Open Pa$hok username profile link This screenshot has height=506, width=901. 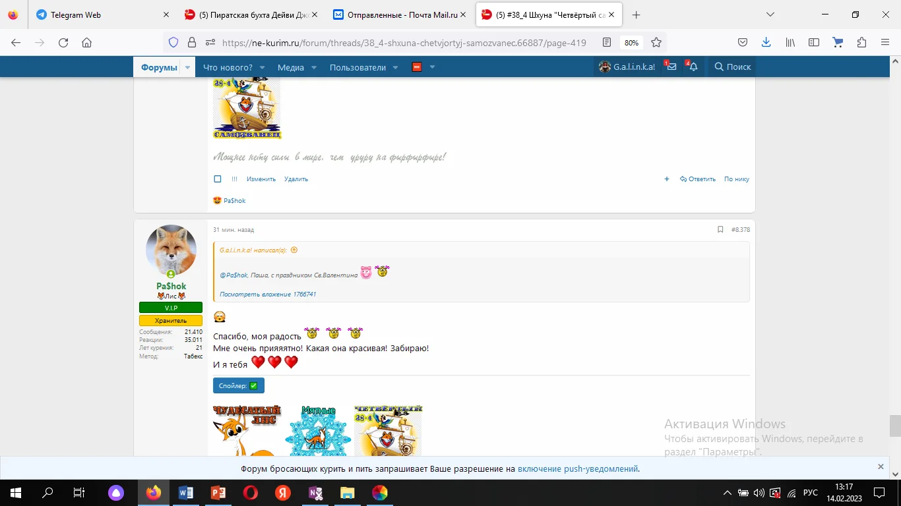tap(171, 286)
